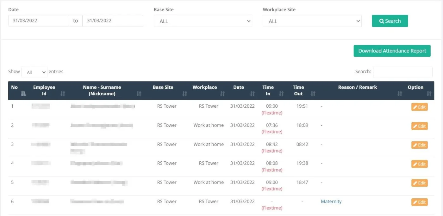Sort by Workplace sort icon
Image resolution: width=443 pixels, height=216 pixels.
tap(222, 93)
